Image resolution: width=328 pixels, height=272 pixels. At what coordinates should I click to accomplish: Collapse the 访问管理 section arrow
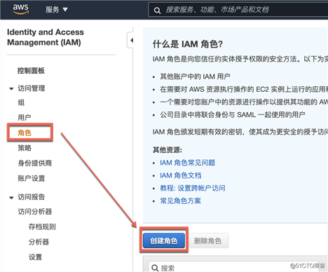click(x=11, y=88)
